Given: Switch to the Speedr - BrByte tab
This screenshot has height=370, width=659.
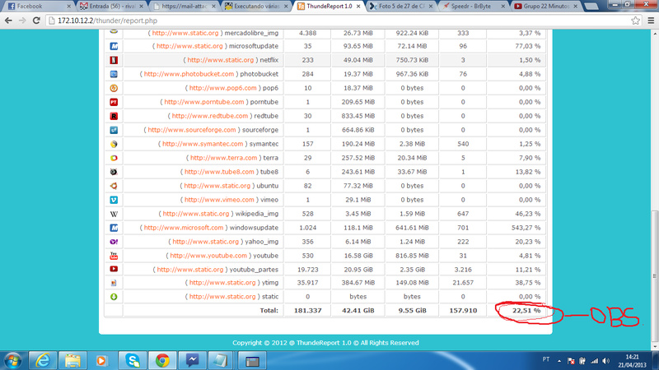Looking at the screenshot, I should coord(473,7).
